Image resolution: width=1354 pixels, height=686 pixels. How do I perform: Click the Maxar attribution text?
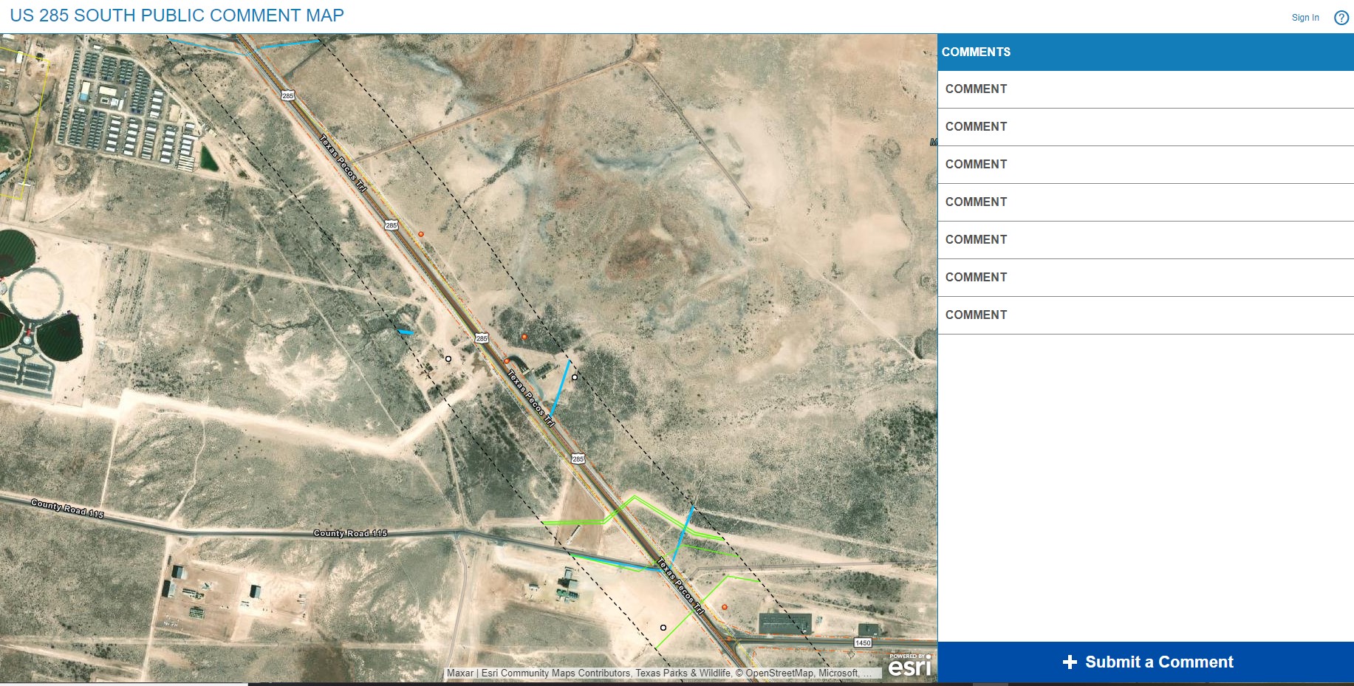459,673
